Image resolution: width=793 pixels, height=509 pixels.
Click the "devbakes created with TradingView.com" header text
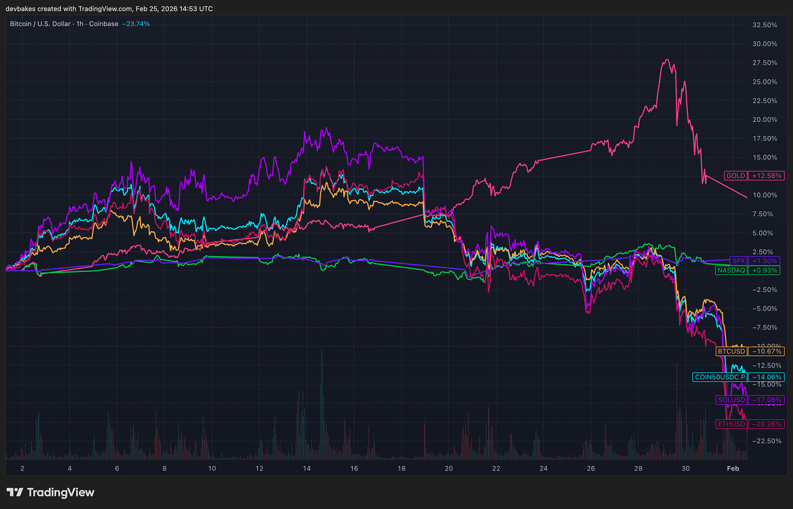click(x=69, y=9)
